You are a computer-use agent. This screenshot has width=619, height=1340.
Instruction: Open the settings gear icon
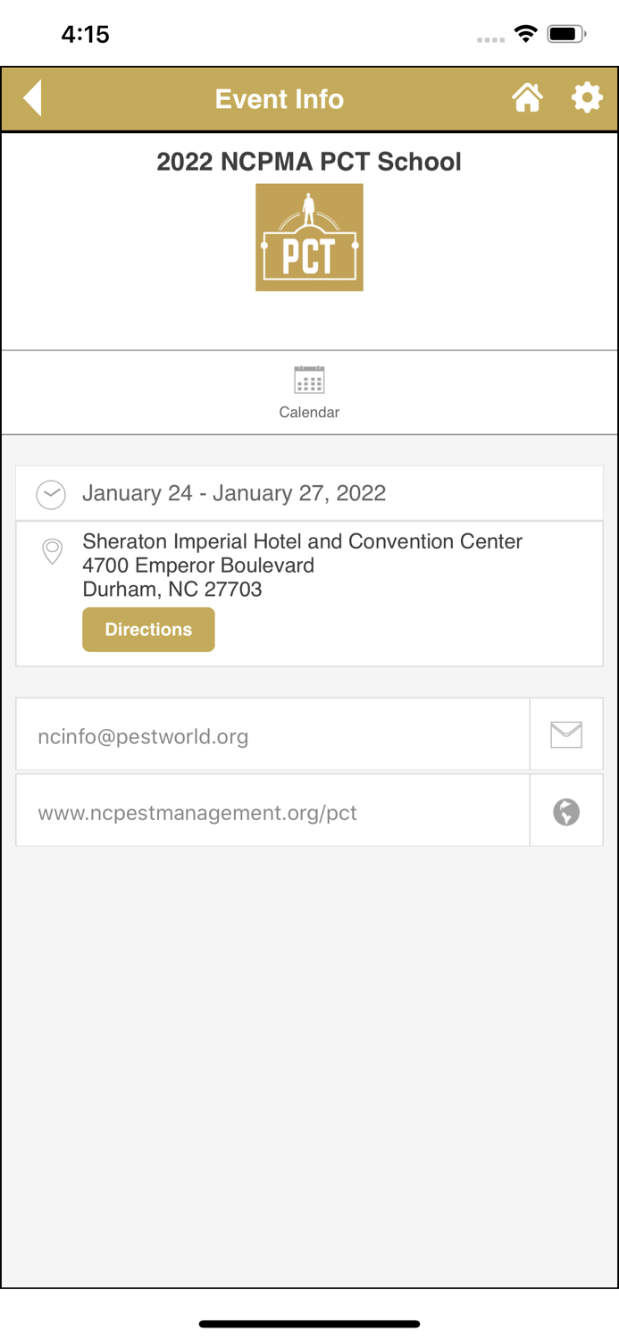(x=587, y=98)
